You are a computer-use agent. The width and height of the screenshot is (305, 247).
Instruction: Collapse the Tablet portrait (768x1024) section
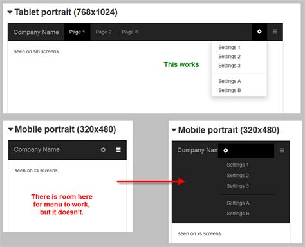10,12
